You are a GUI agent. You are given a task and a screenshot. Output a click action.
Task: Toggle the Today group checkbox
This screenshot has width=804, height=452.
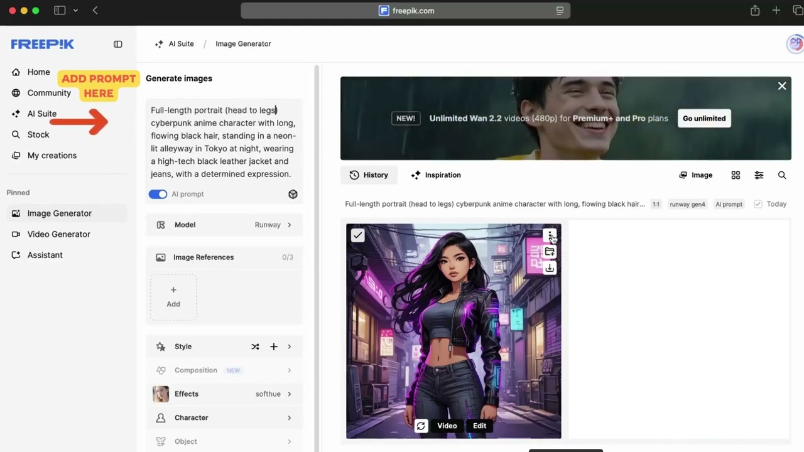click(758, 204)
